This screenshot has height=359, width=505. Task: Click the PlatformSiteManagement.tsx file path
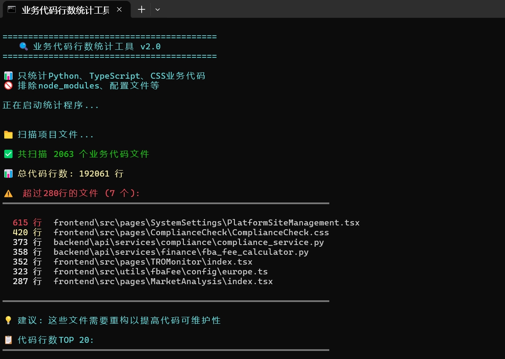206,222
